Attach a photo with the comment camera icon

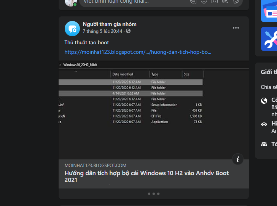click(x=215, y=1)
